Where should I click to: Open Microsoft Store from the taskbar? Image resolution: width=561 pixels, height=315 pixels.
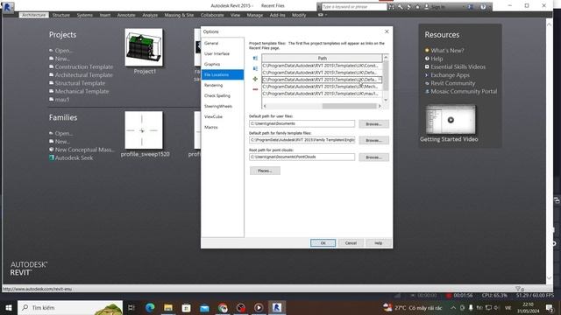187,307
